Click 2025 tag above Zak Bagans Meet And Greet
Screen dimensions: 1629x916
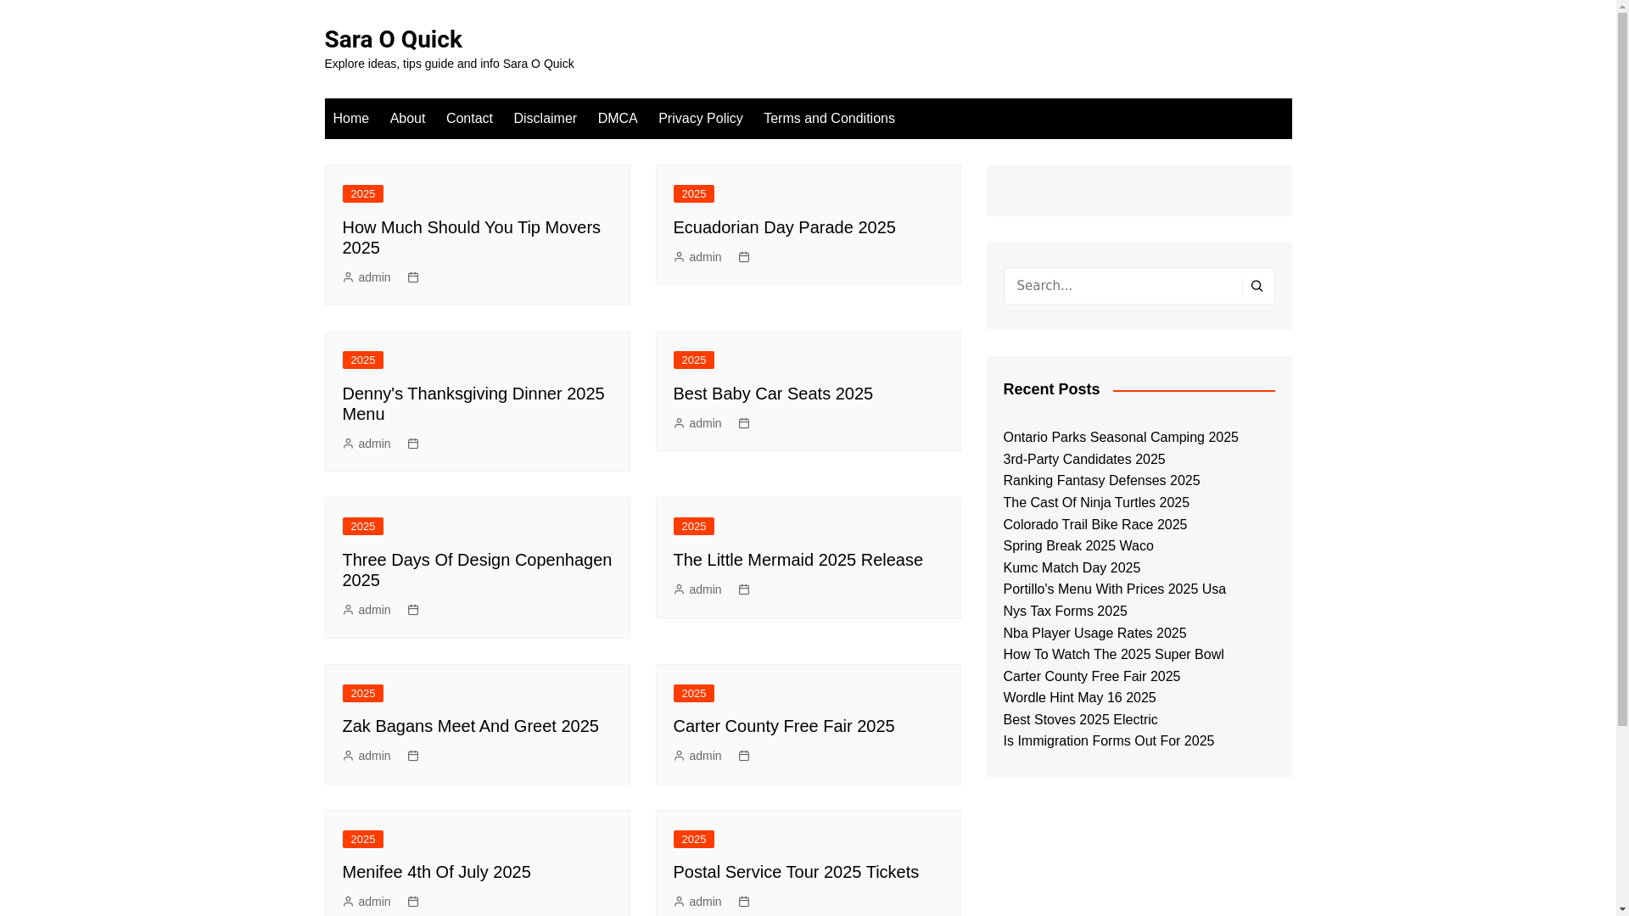(363, 694)
